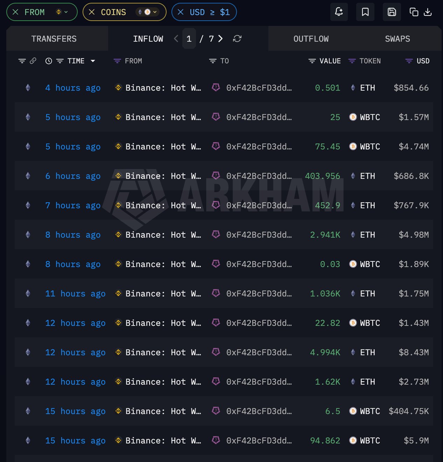Click Binance logo in $1.43M row
The height and width of the screenshot is (462, 443).
click(x=118, y=323)
